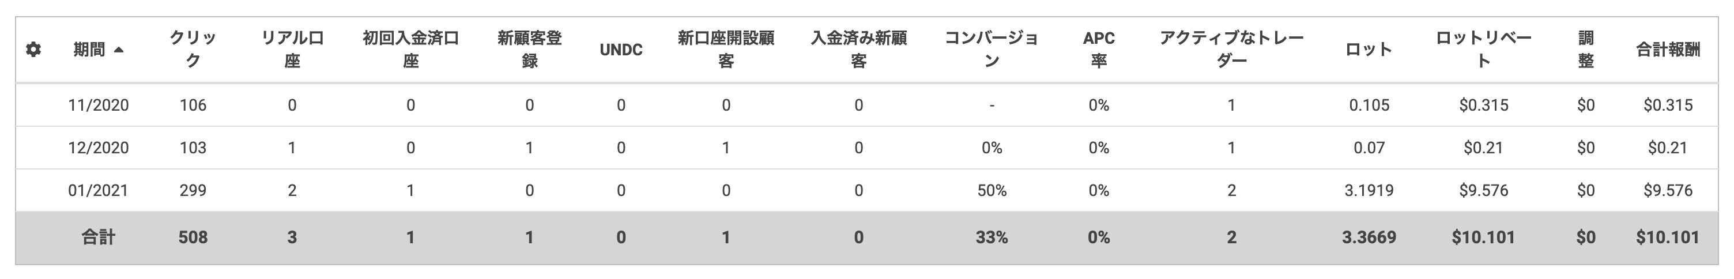
Task: Click the 合計報酬 column header
Action: coord(1668,50)
